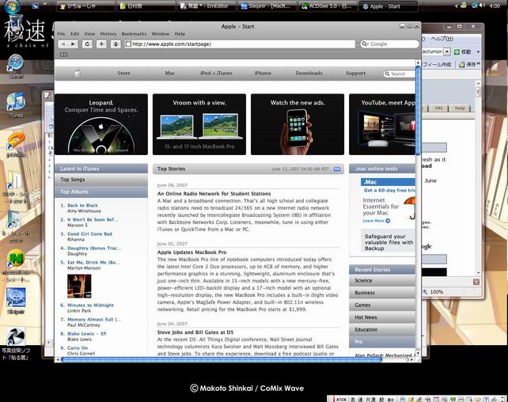The width and height of the screenshot is (508, 402).
Task: Expand address combo box in background browser window
Action: (x=447, y=51)
